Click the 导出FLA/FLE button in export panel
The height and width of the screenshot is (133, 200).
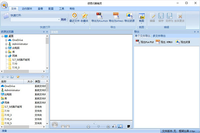[145, 42]
